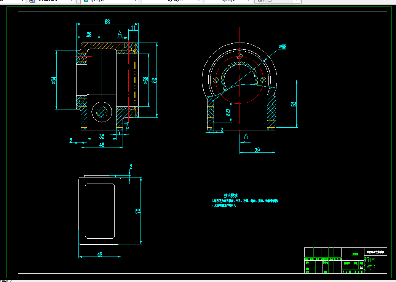Screen dimensions: 396x282
Task: Select the 68 overall width dimension
Action: click(107, 22)
